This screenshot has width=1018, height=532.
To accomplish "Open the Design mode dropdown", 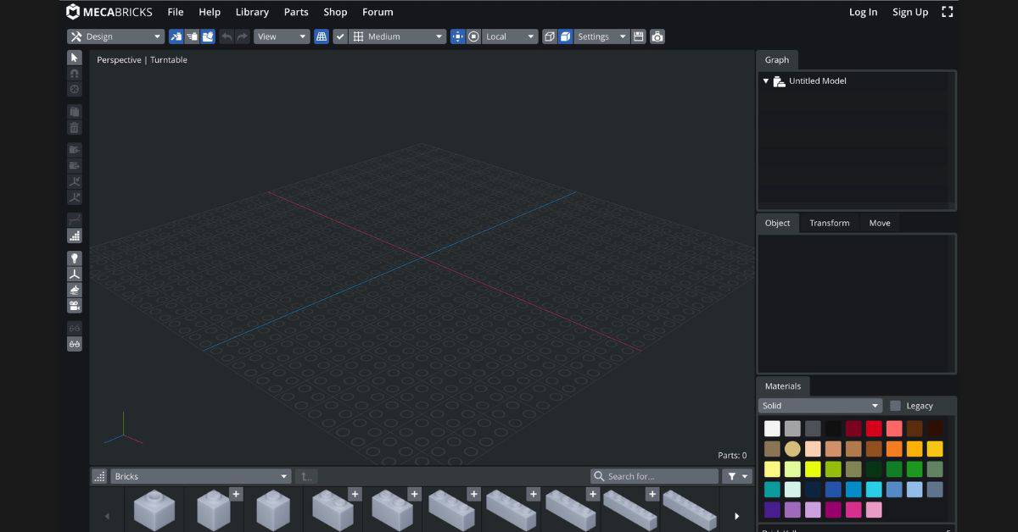I will point(116,36).
